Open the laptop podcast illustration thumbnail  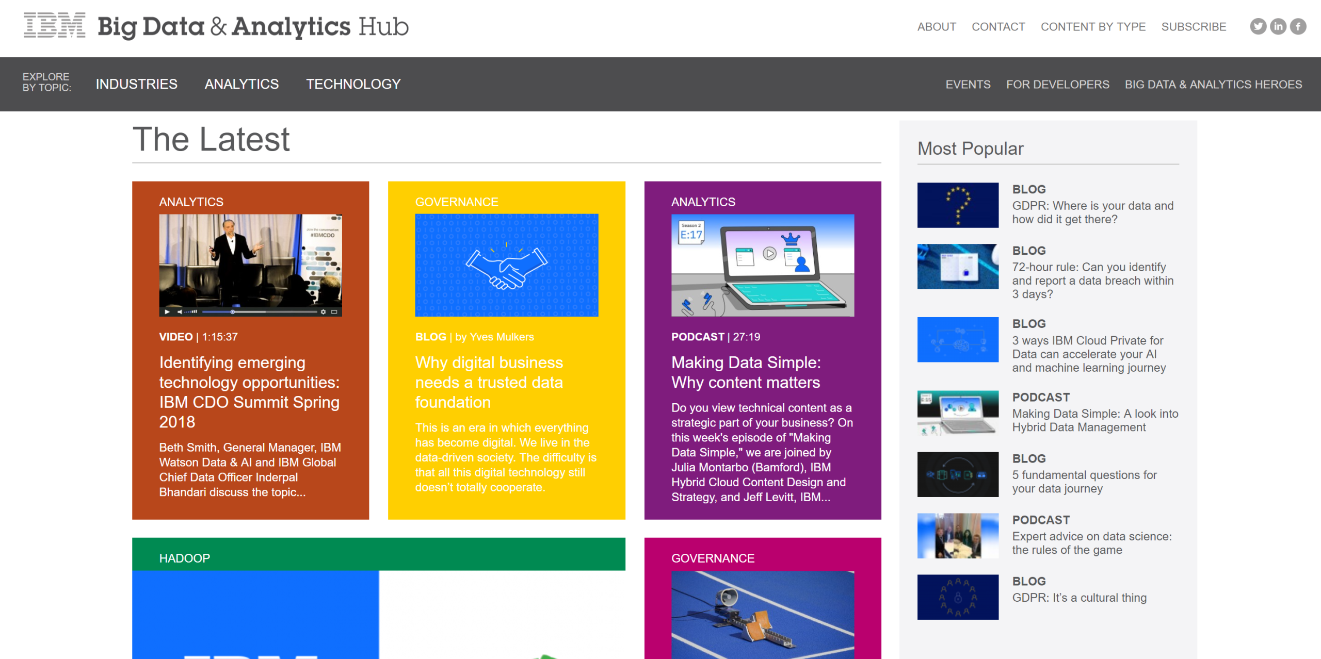point(762,265)
